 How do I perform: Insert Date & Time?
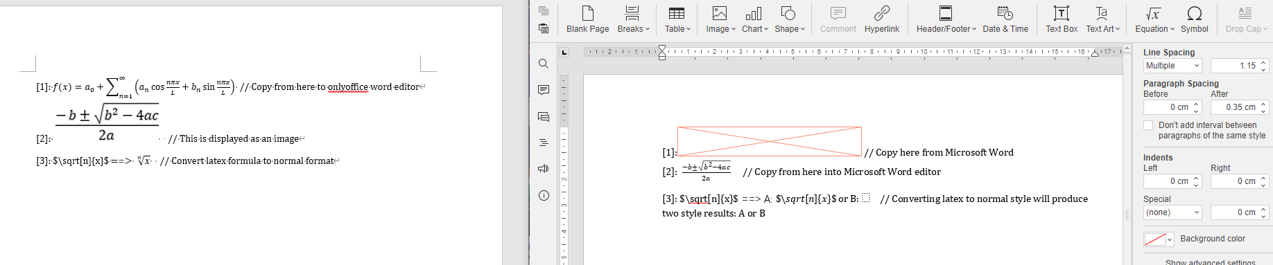tap(1005, 19)
